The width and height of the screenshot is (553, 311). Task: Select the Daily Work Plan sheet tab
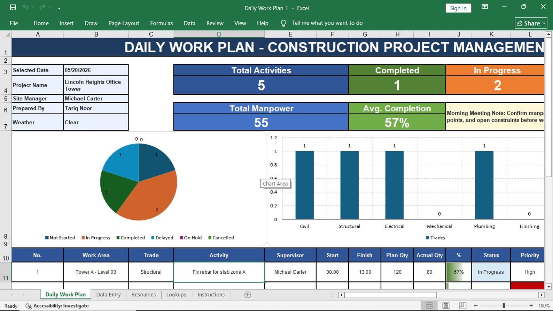coord(65,295)
